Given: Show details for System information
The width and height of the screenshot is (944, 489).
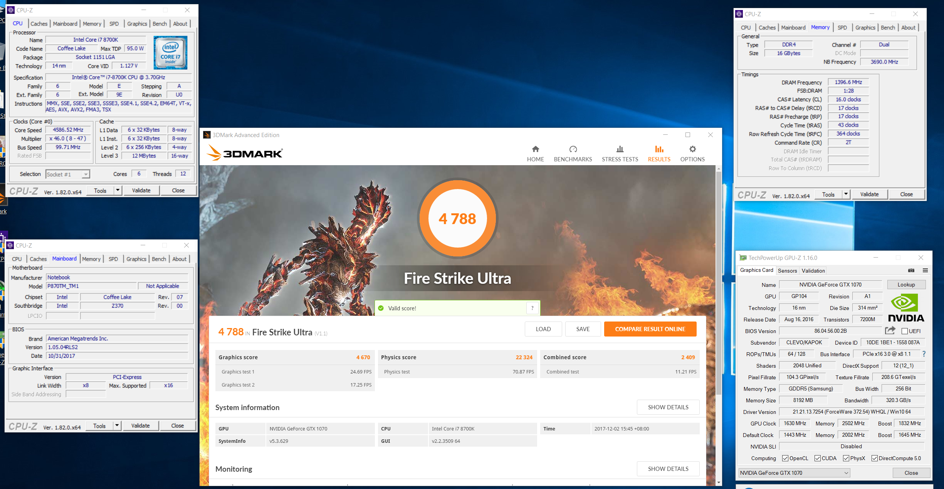Looking at the screenshot, I should 668,407.
